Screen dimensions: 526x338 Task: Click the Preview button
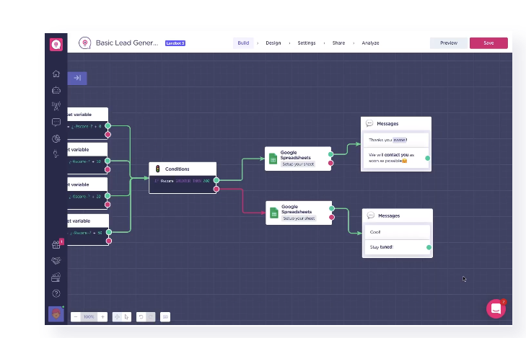[x=448, y=43]
